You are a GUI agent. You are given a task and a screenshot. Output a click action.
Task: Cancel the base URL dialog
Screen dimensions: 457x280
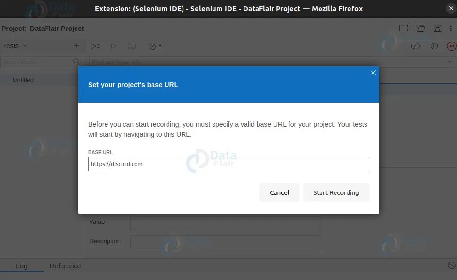click(x=279, y=192)
